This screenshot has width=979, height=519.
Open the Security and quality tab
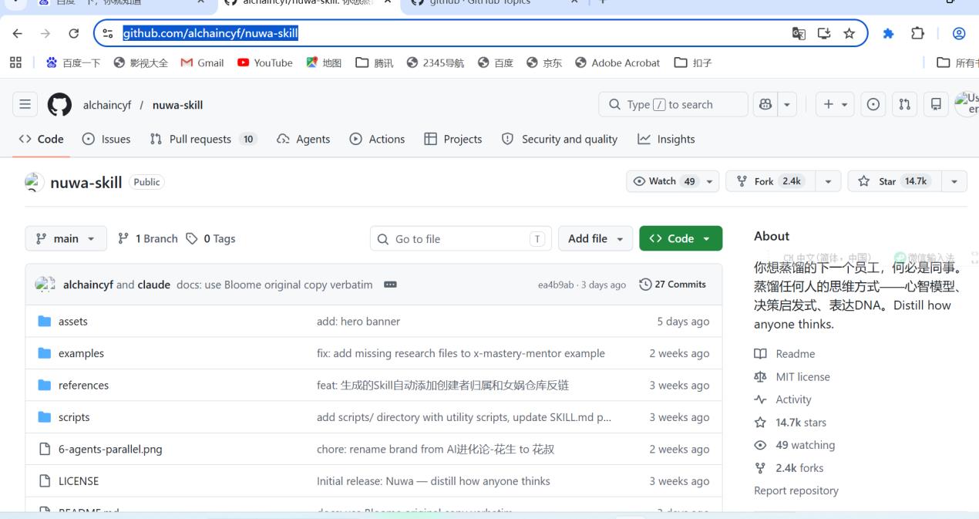(559, 139)
